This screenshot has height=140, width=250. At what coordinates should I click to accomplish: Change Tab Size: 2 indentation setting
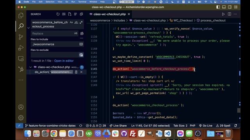(180, 126)
